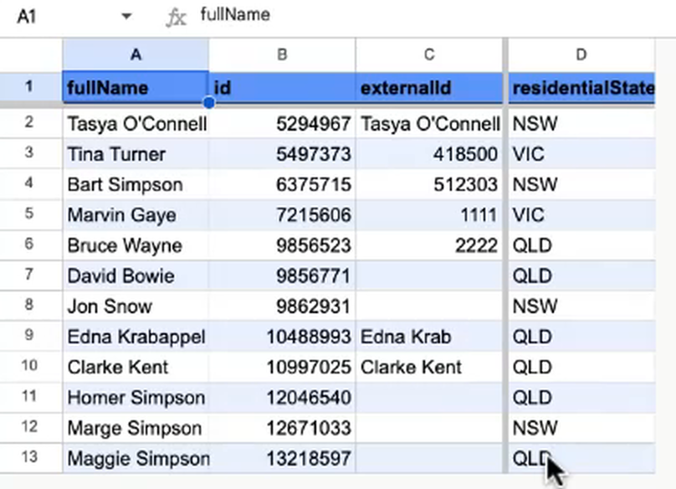Select QLD state cell for Bruce Wayne
The width and height of the screenshot is (676, 489).
pos(581,245)
